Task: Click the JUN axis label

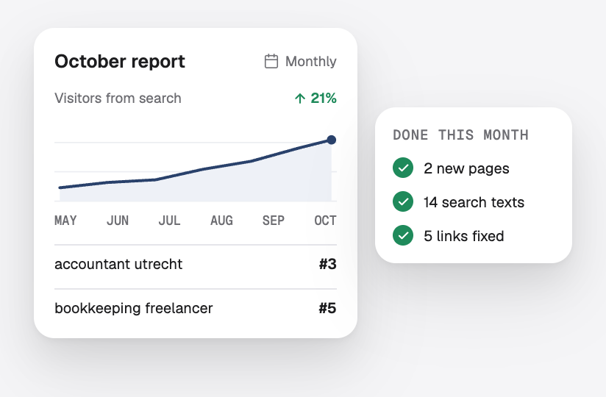Action: [x=118, y=221]
